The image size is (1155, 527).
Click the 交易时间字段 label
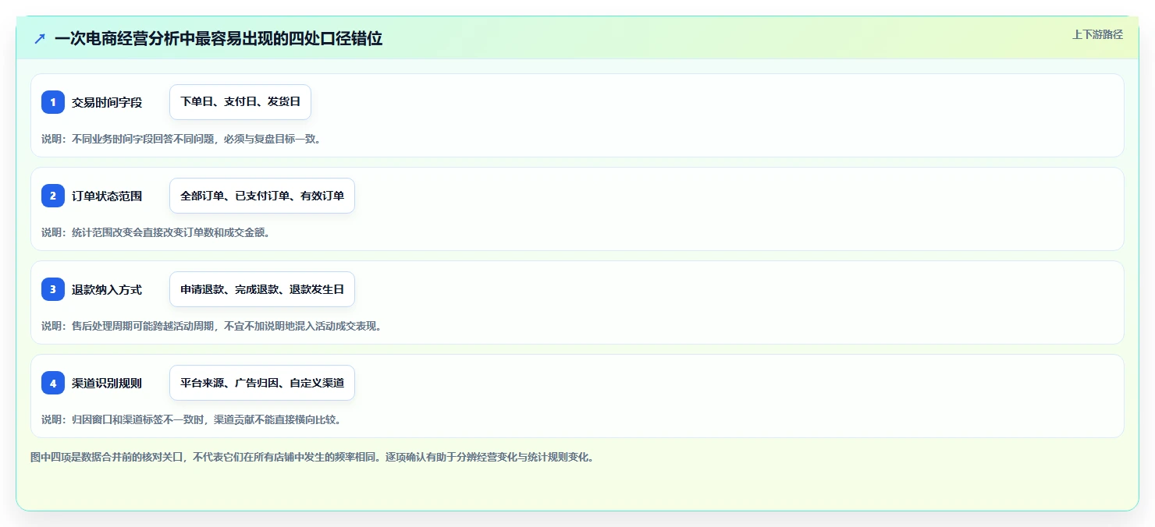tap(107, 102)
